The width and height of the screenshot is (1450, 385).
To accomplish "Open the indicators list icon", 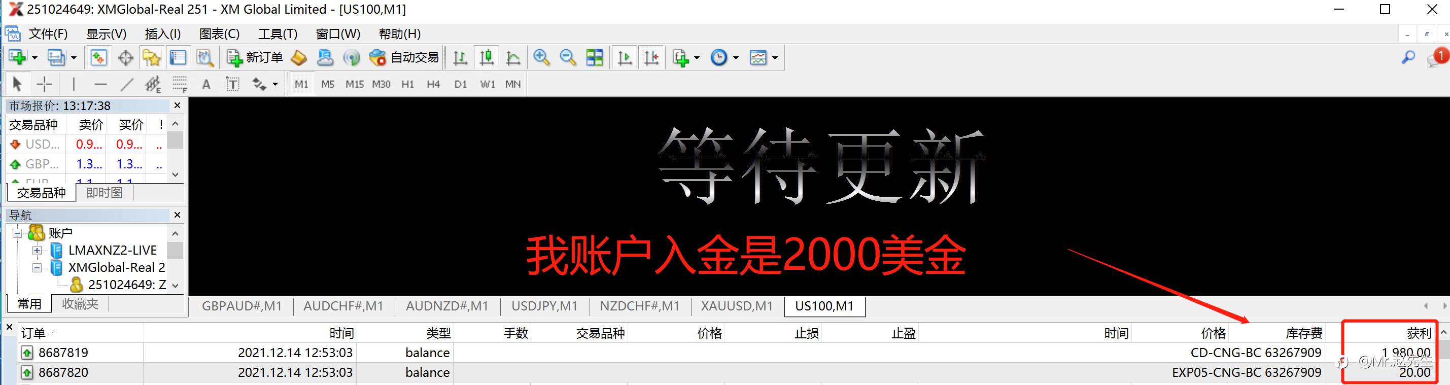I will [680, 57].
